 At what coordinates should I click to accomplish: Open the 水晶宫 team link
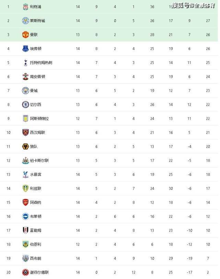[x=35, y=174]
